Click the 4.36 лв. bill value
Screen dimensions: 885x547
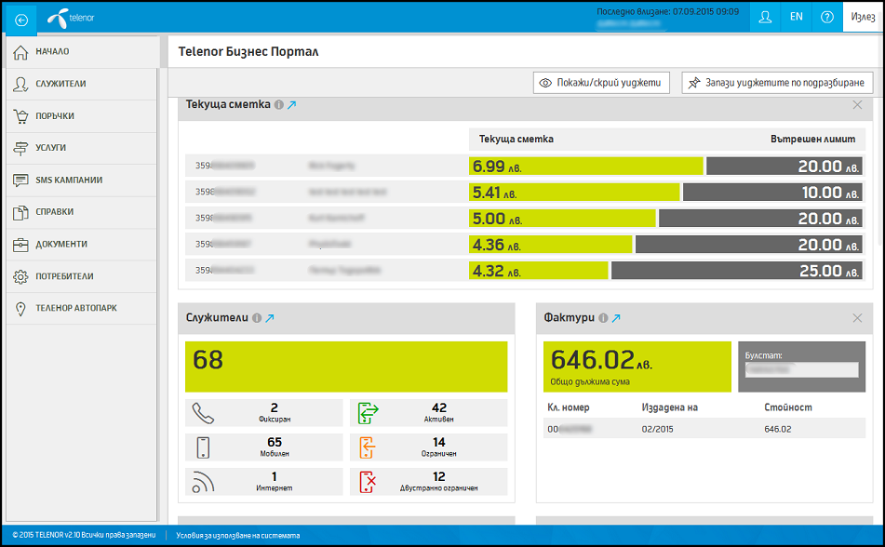(x=497, y=245)
